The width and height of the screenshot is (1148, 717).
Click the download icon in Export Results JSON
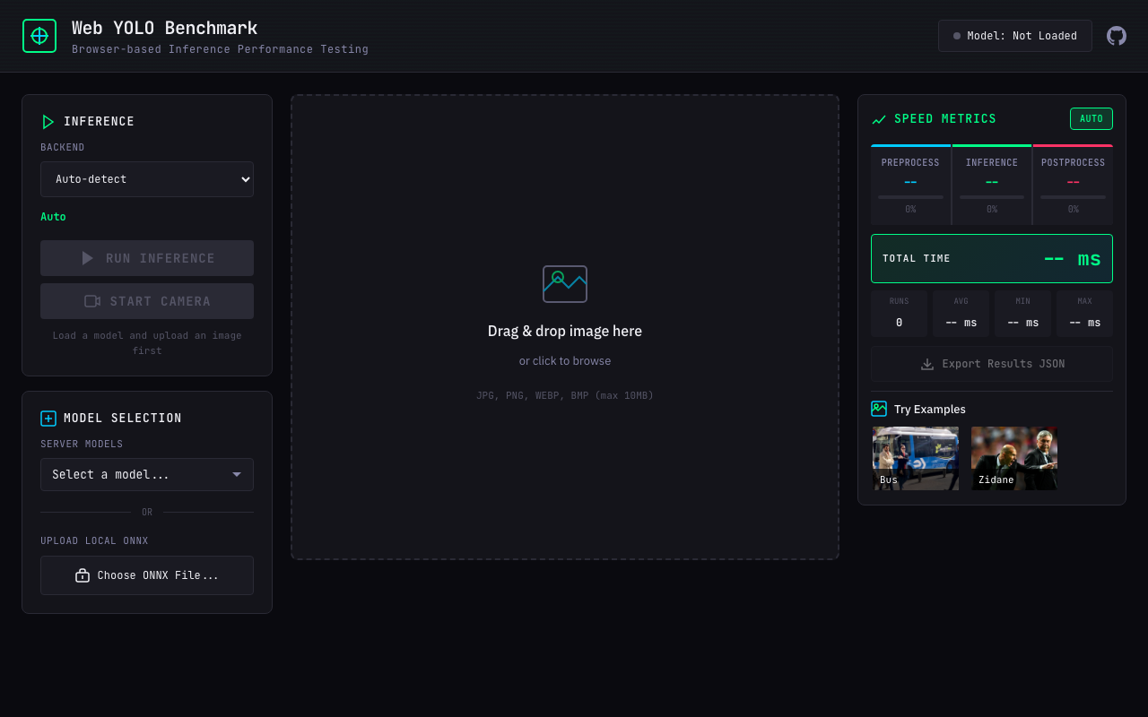[927, 364]
